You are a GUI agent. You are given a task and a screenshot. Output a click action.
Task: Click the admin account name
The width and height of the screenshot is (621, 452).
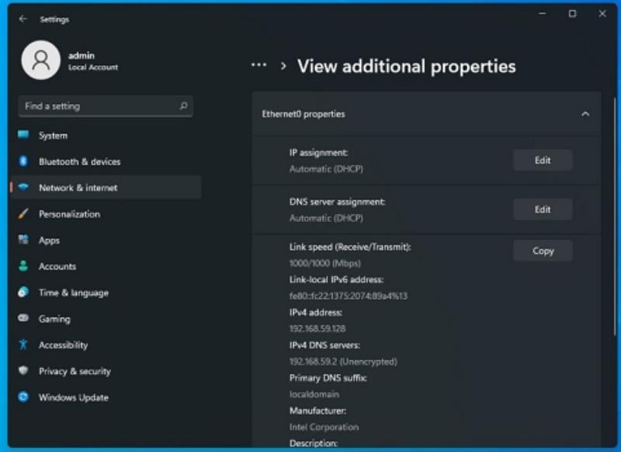point(82,55)
